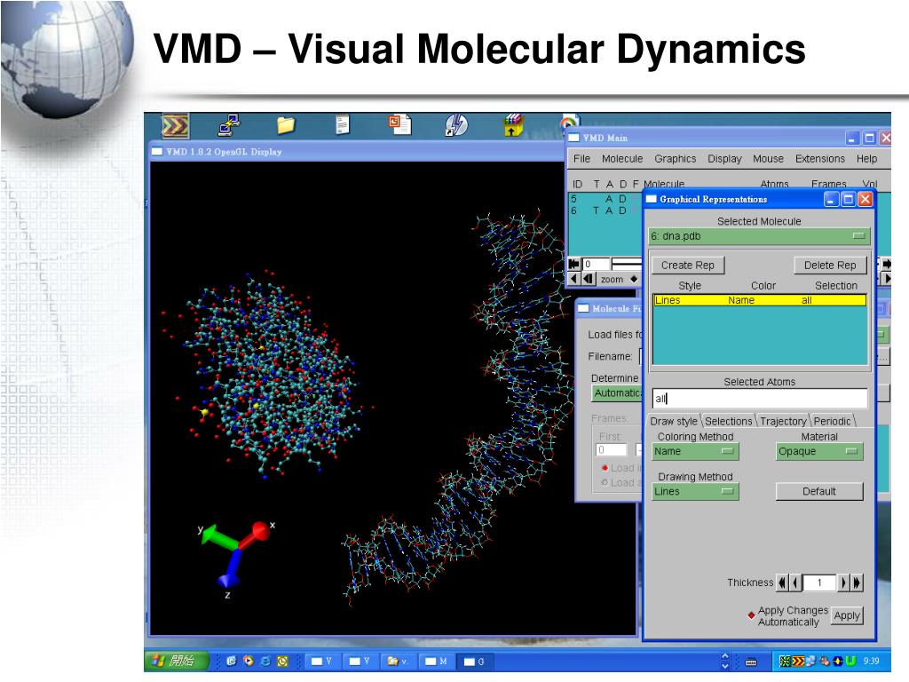Toggle Apply Changes Automatically
Viewport: 909px width, 682px height.
point(751,615)
